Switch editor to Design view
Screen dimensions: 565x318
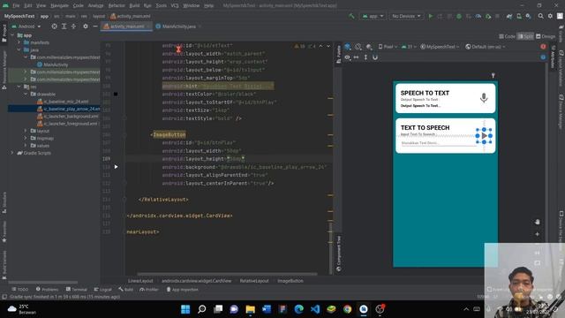coord(546,36)
